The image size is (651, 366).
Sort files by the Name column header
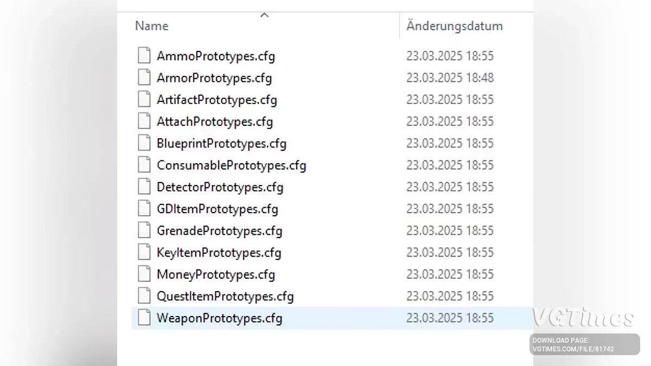151,25
